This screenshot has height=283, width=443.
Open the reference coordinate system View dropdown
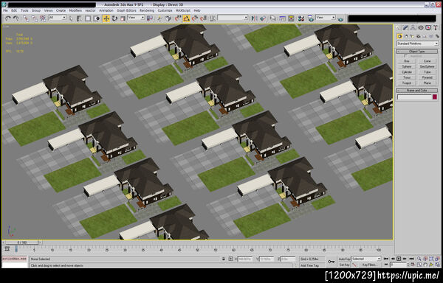136,18
